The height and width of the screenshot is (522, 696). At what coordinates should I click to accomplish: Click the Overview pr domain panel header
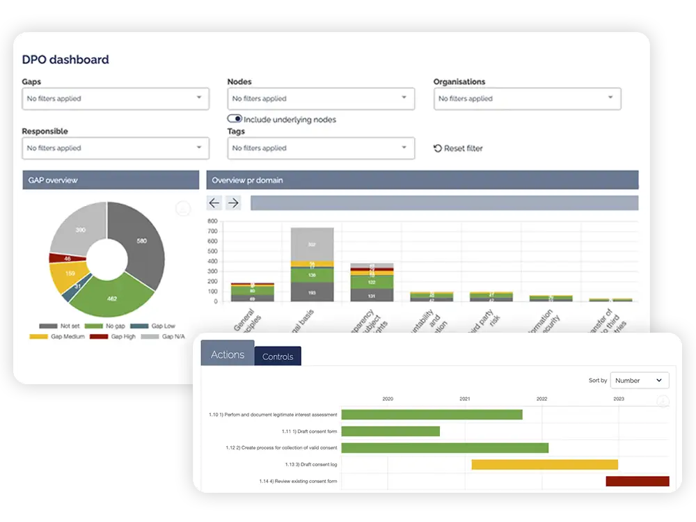(x=422, y=180)
